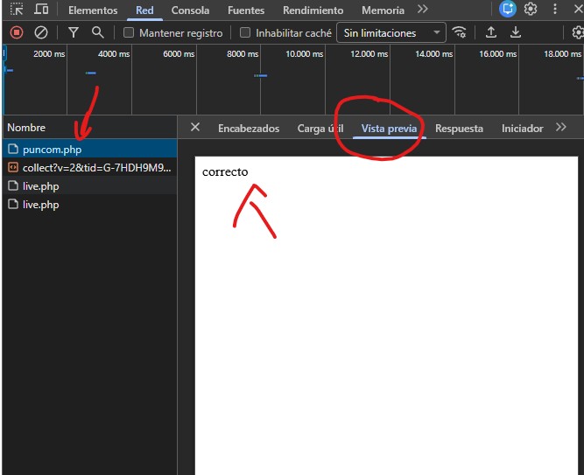584x475 pixels.
Task: Toggle the device toolbar icon
Action: (x=41, y=10)
